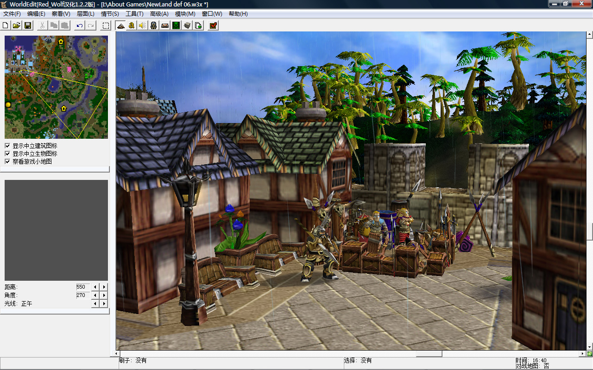Open the 编辑(E) menu
Image resolution: width=593 pixels, height=370 pixels.
[36, 14]
